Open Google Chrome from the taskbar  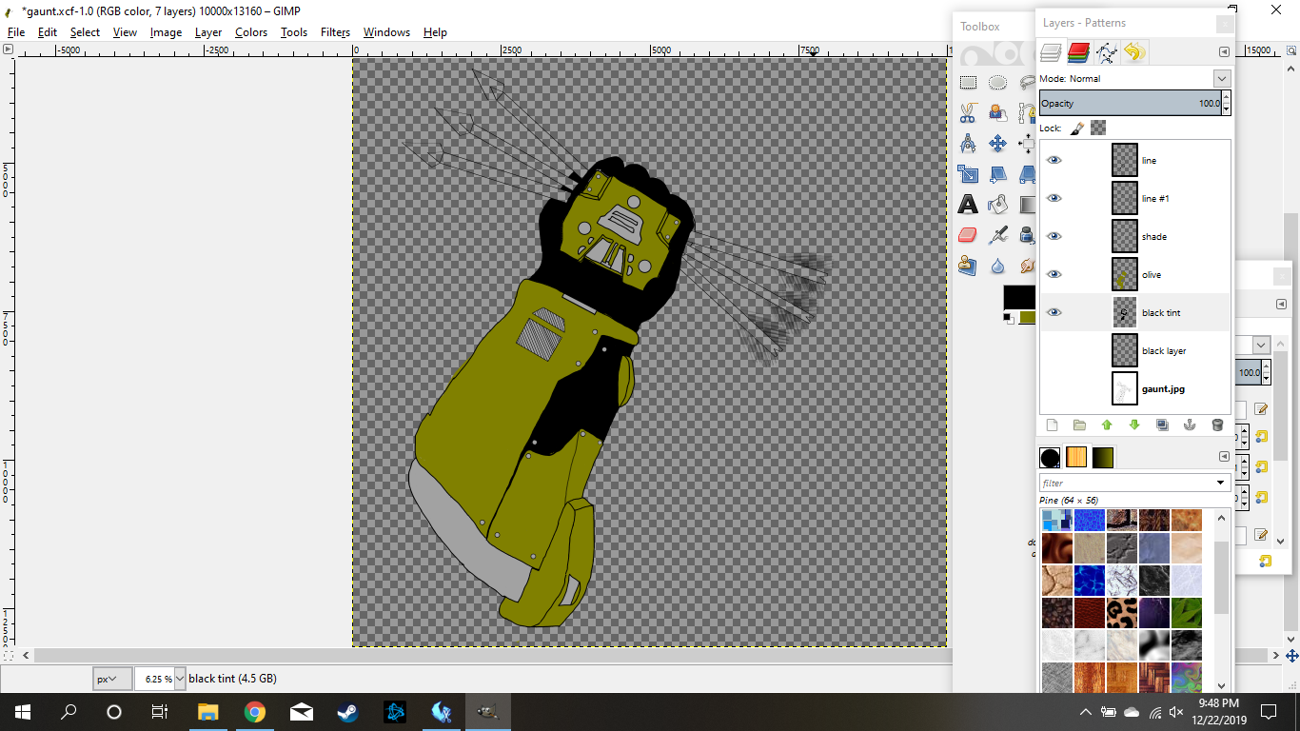pos(254,712)
